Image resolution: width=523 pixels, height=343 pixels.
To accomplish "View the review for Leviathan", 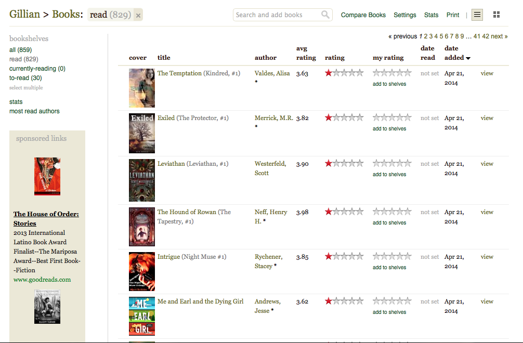I will [x=487, y=164].
